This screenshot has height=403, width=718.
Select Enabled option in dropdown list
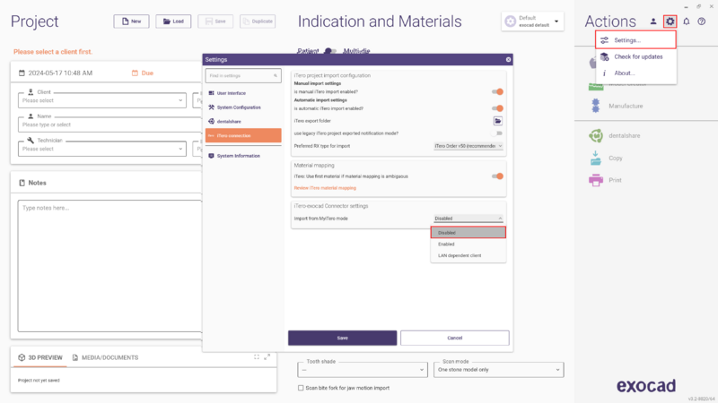[x=468, y=244]
